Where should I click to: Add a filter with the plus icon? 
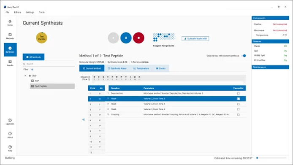[x=32, y=70]
